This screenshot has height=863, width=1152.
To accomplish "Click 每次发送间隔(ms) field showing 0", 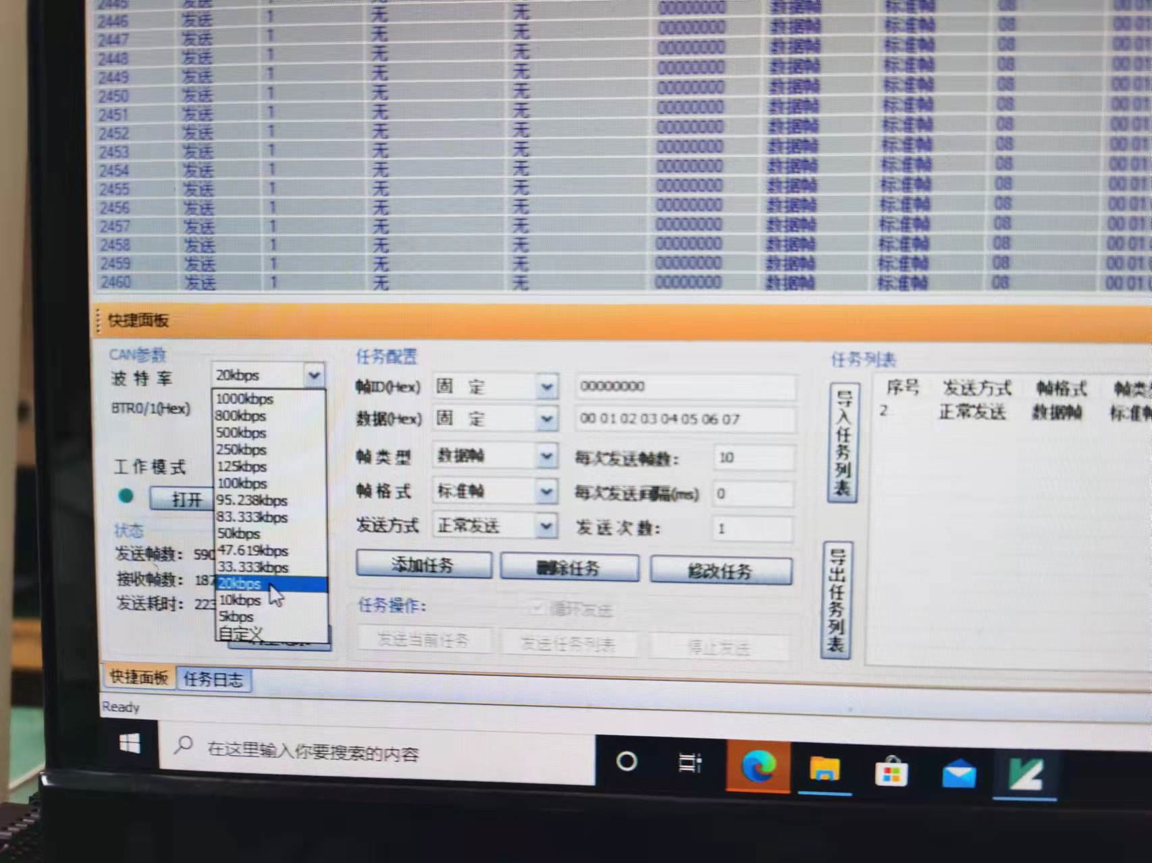I will pyautogui.click(x=754, y=494).
